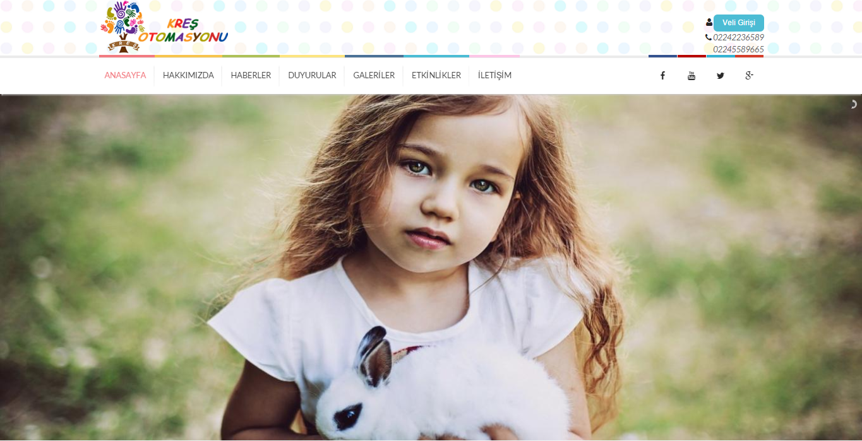Click the Veli Girişi login button
The image size is (862, 441).
(739, 23)
